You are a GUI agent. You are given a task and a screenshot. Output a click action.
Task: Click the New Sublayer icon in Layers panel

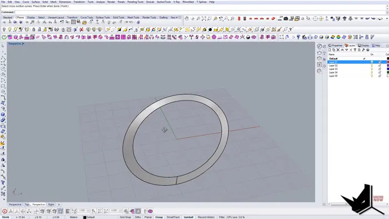(333, 50)
